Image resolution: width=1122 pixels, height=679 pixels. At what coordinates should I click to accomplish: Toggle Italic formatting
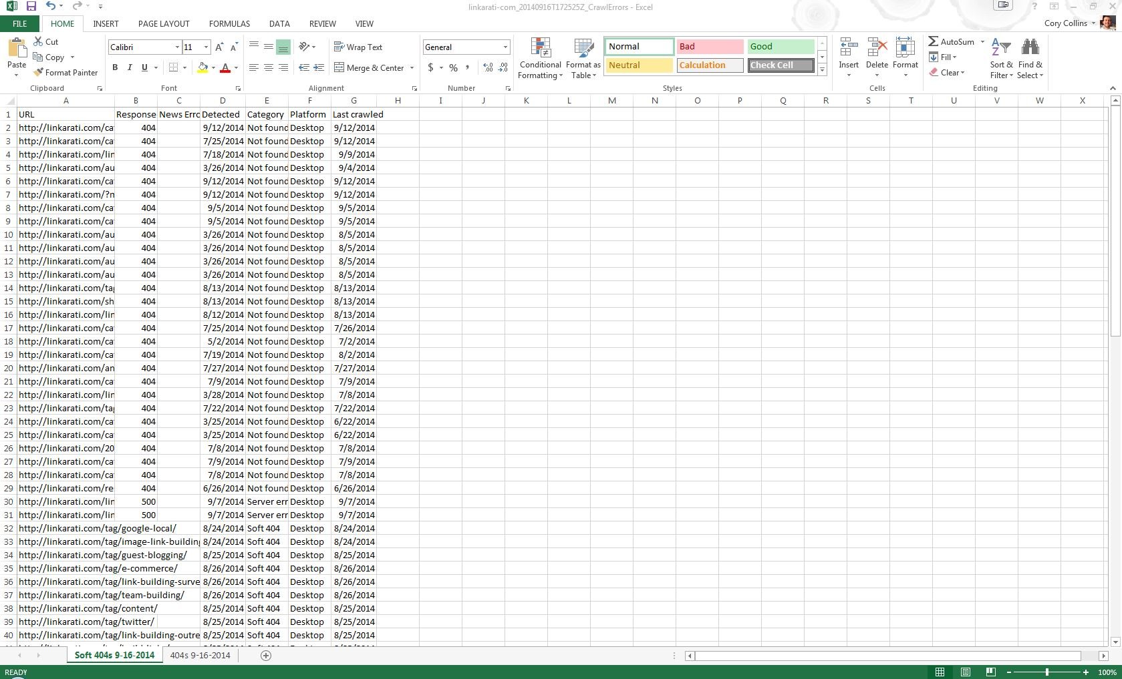[x=130, y=67]
